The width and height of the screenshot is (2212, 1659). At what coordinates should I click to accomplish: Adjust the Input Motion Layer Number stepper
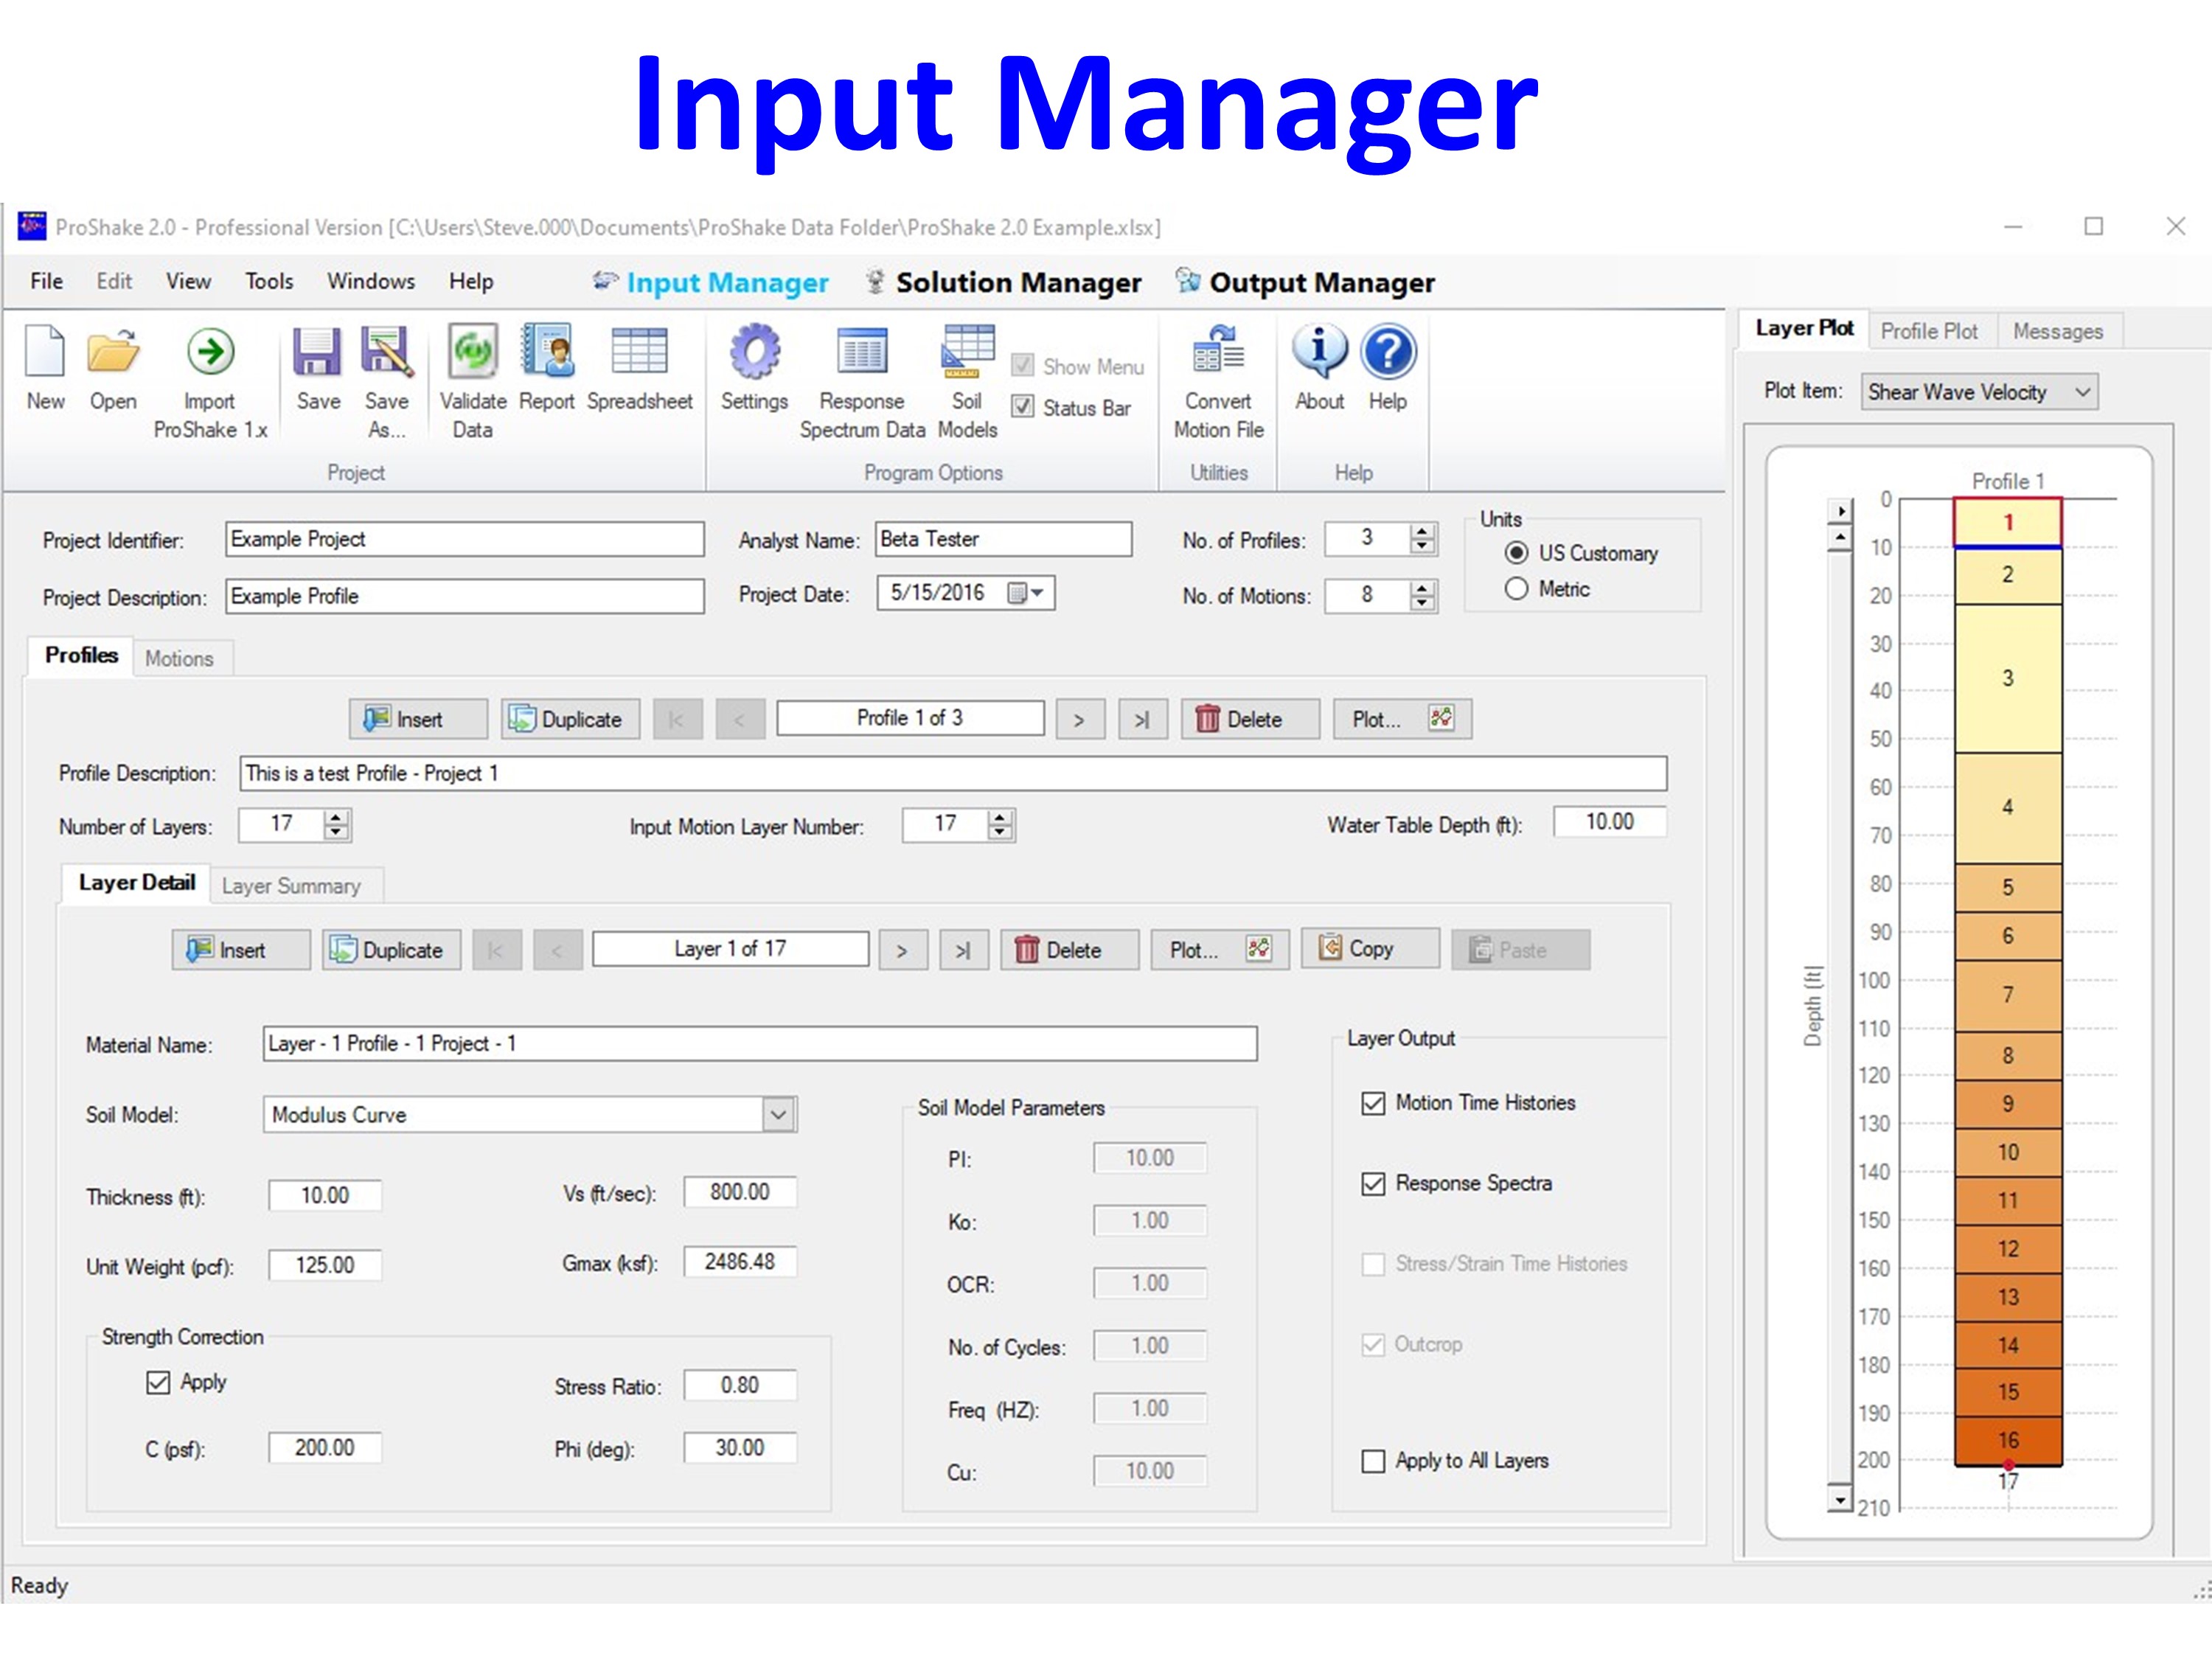[x=1000, y=825]
